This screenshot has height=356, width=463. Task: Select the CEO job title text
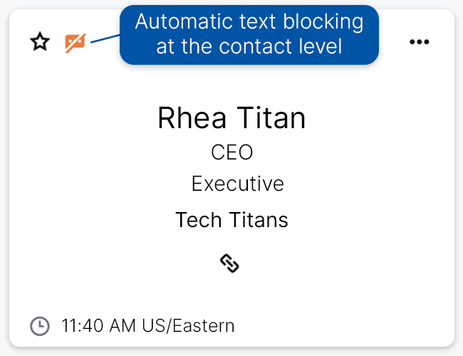tap(231, 152)
